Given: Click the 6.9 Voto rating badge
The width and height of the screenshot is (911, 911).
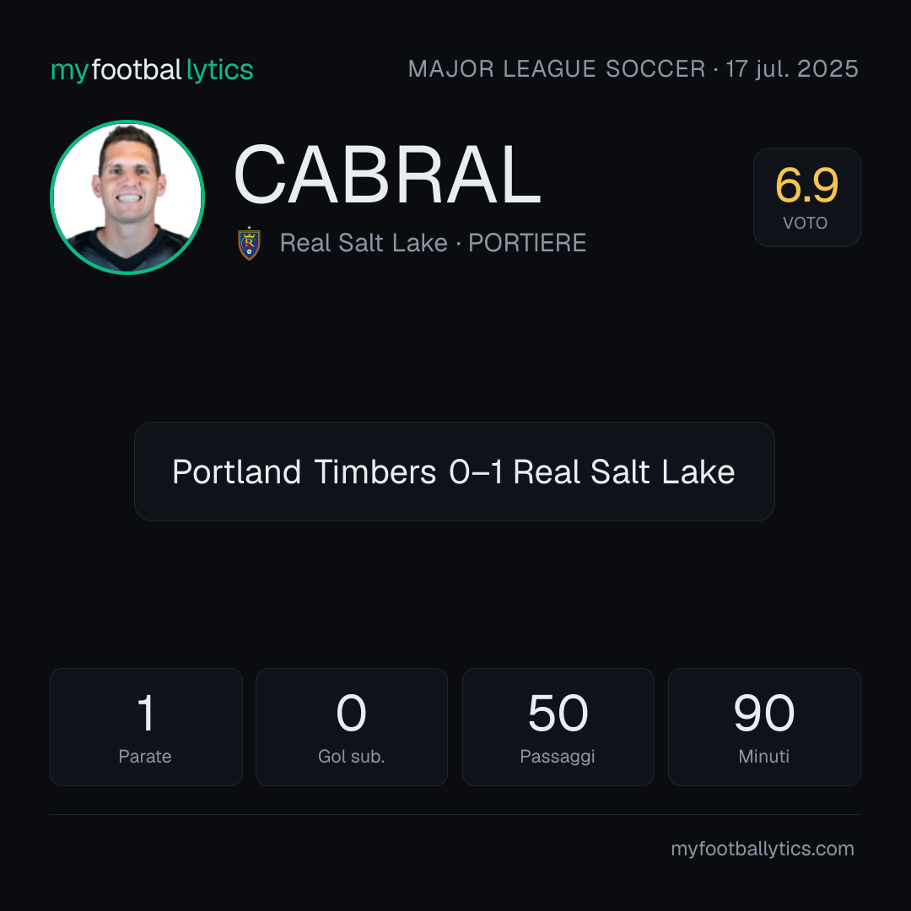Looking at the screenshot, I should (x=807, y=197).
